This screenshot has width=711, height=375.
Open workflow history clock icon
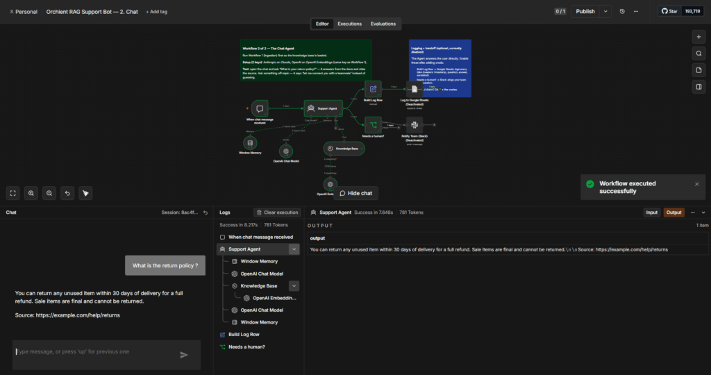click(x=622, y=11)
